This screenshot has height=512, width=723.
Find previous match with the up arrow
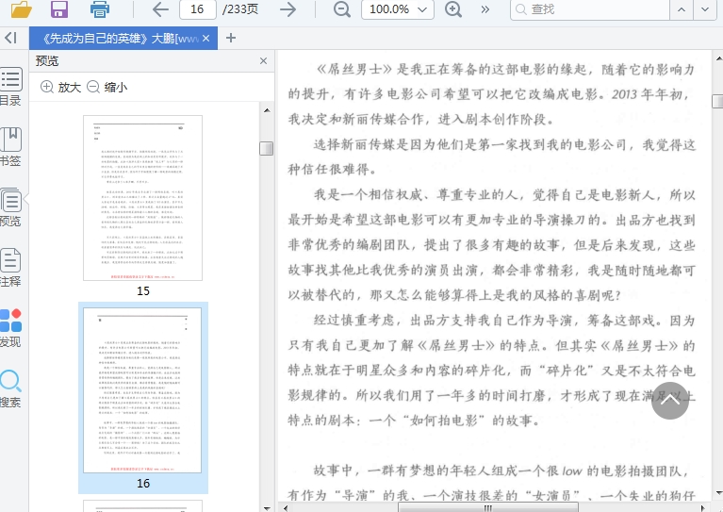[682, 9]
